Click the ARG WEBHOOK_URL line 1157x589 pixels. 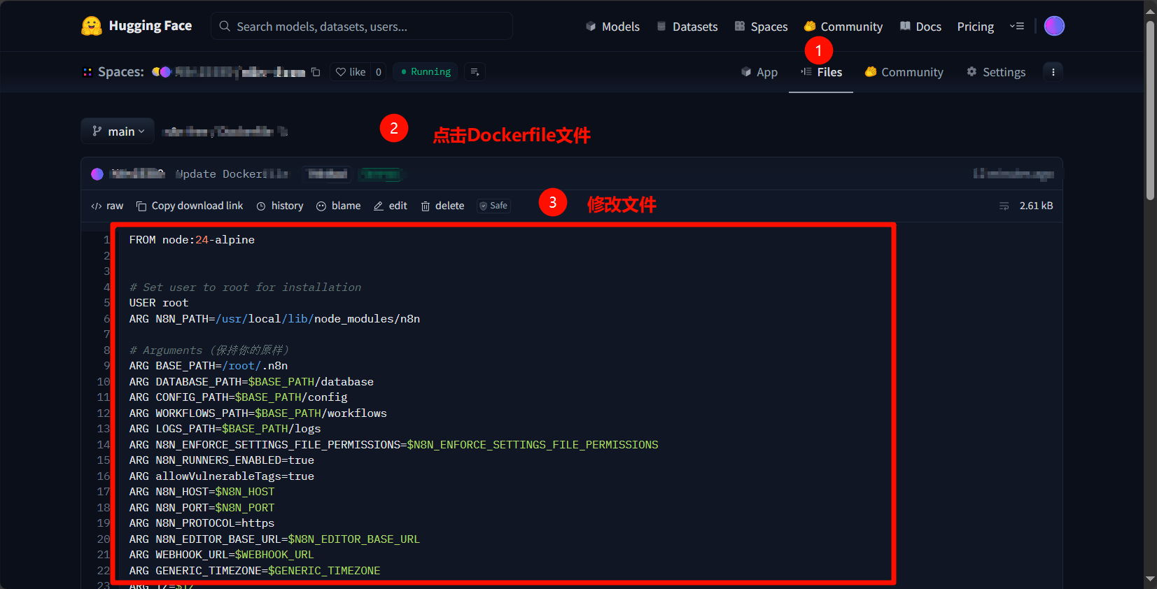click(x=221, y=555)
